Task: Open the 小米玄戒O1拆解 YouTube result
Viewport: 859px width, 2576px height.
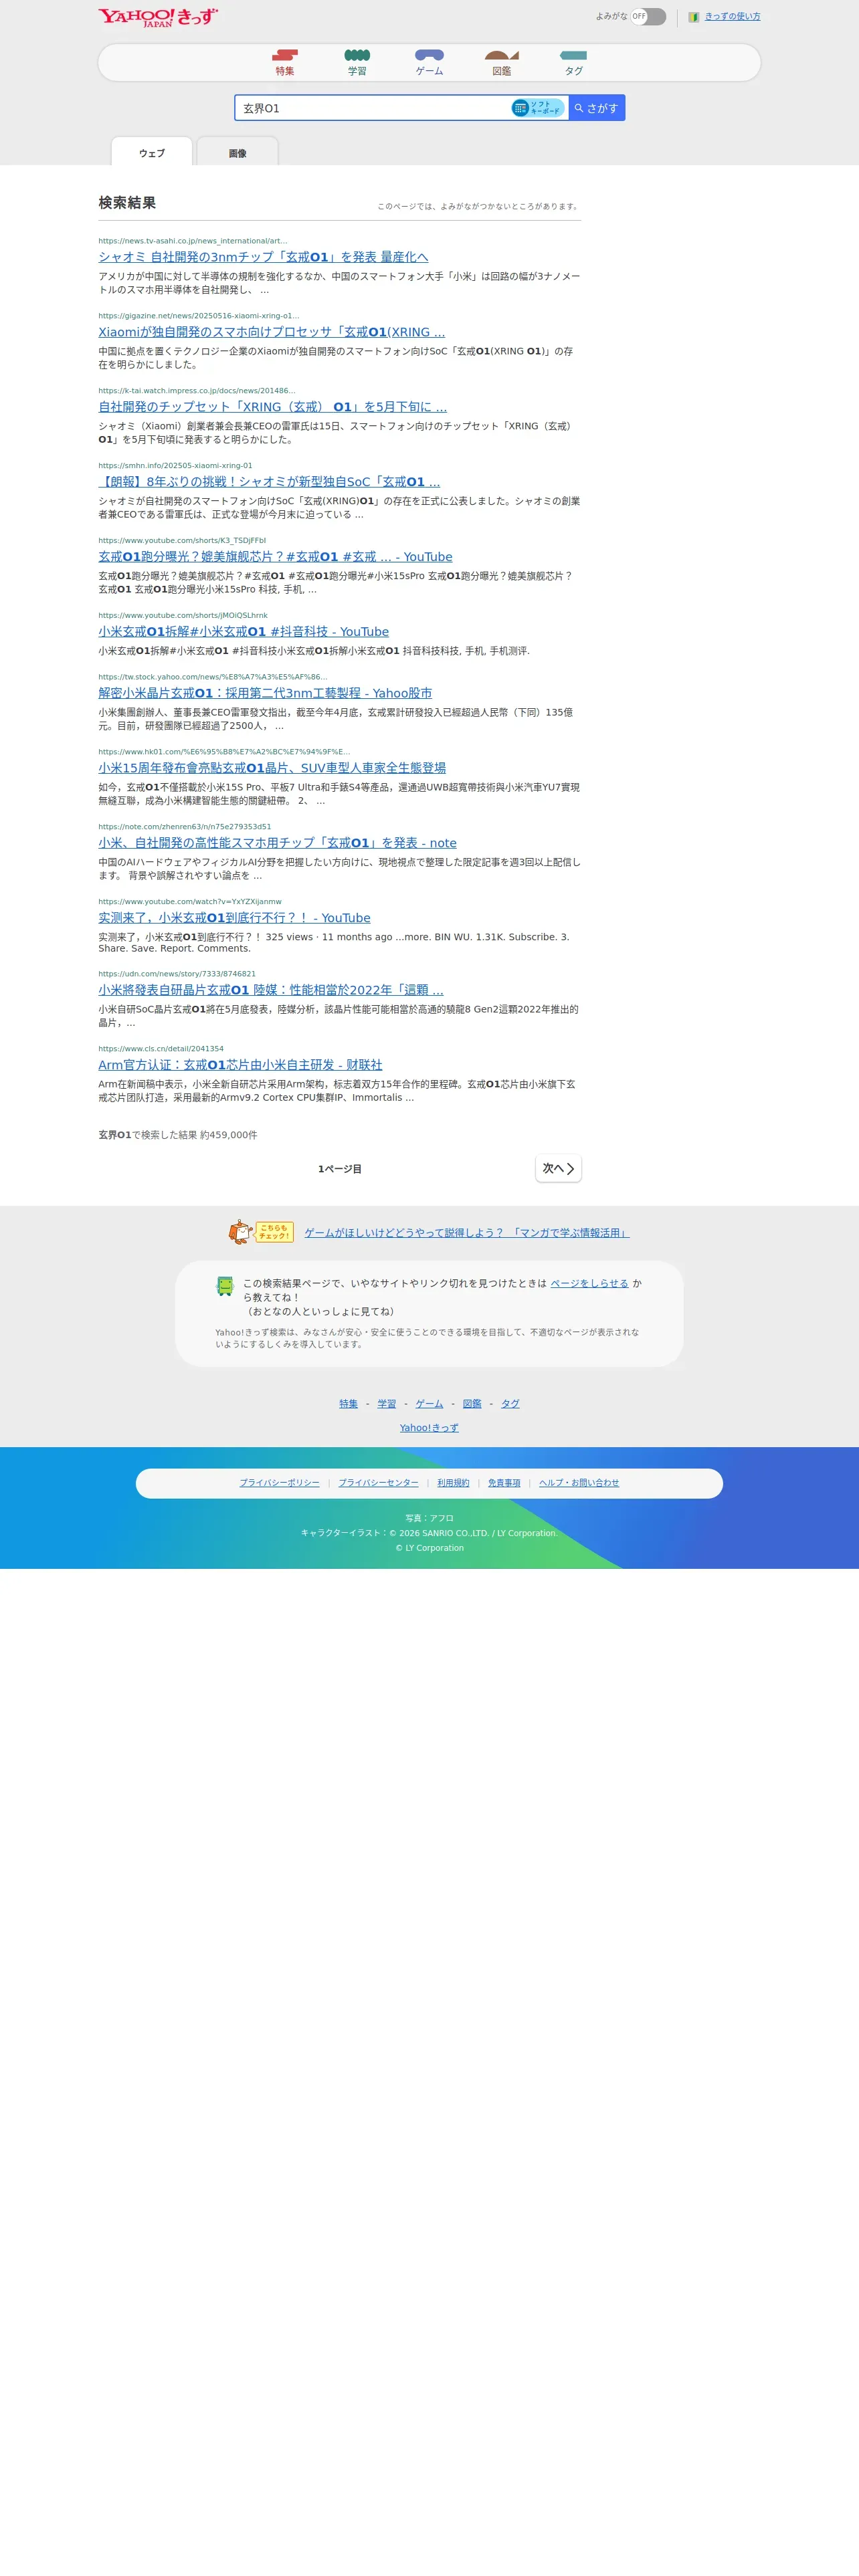Action: 243,632
